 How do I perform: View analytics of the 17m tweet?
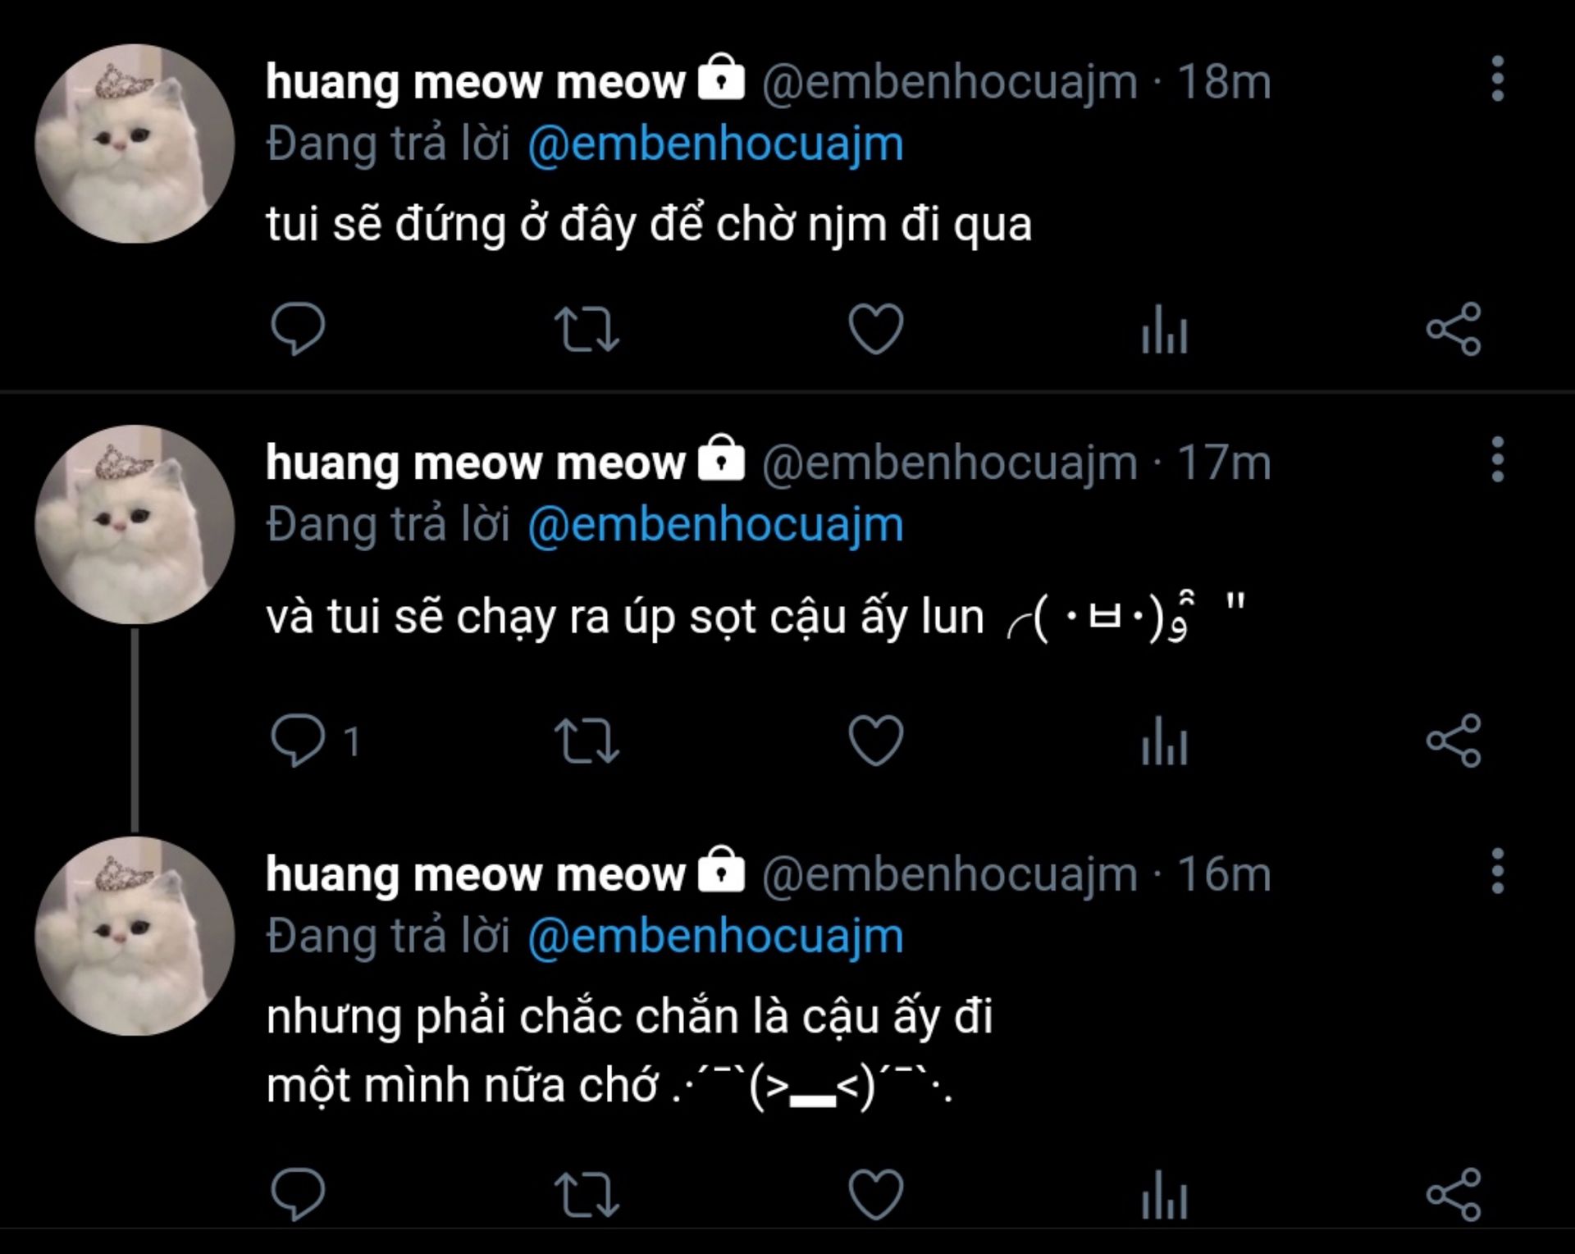(1164, 741)
